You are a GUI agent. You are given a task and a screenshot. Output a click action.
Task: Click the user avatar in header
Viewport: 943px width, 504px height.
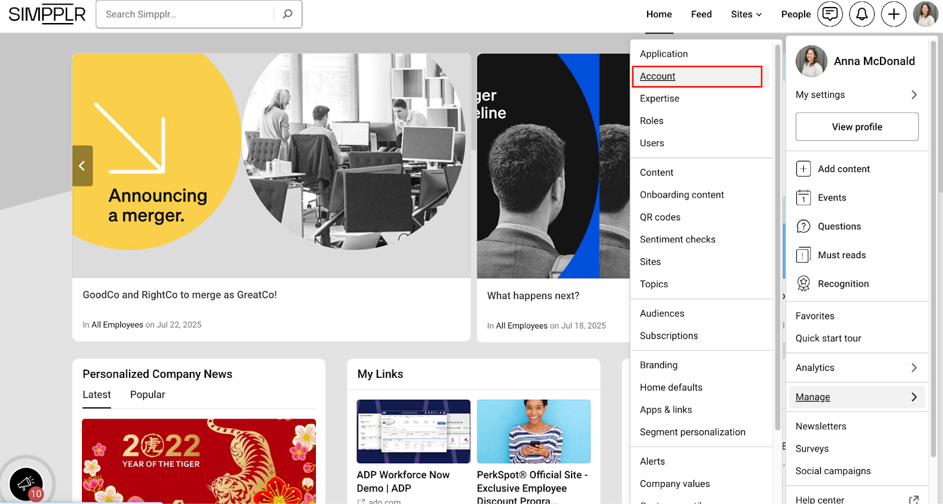click(x=925, y=14)
